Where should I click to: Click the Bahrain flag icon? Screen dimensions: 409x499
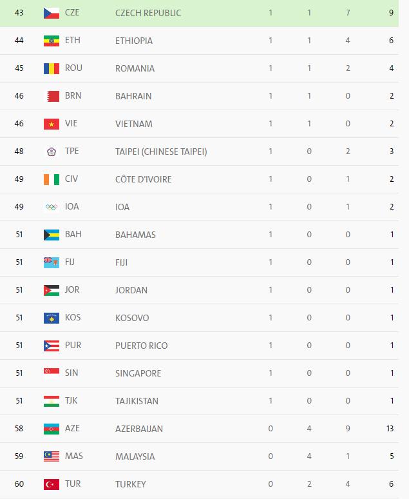52,96
